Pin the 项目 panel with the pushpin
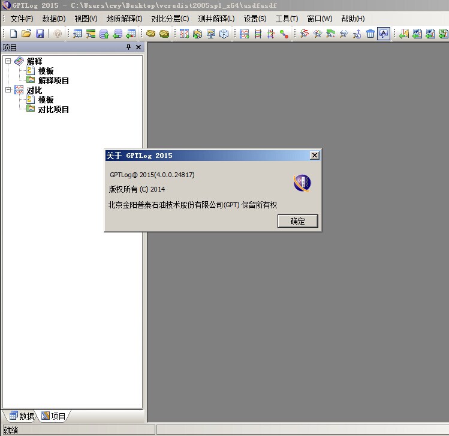449x436 pixels. pyautogui.click(x=128, y=47)
